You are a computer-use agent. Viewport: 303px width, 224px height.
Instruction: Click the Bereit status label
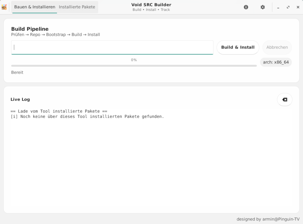pos(17,72)
